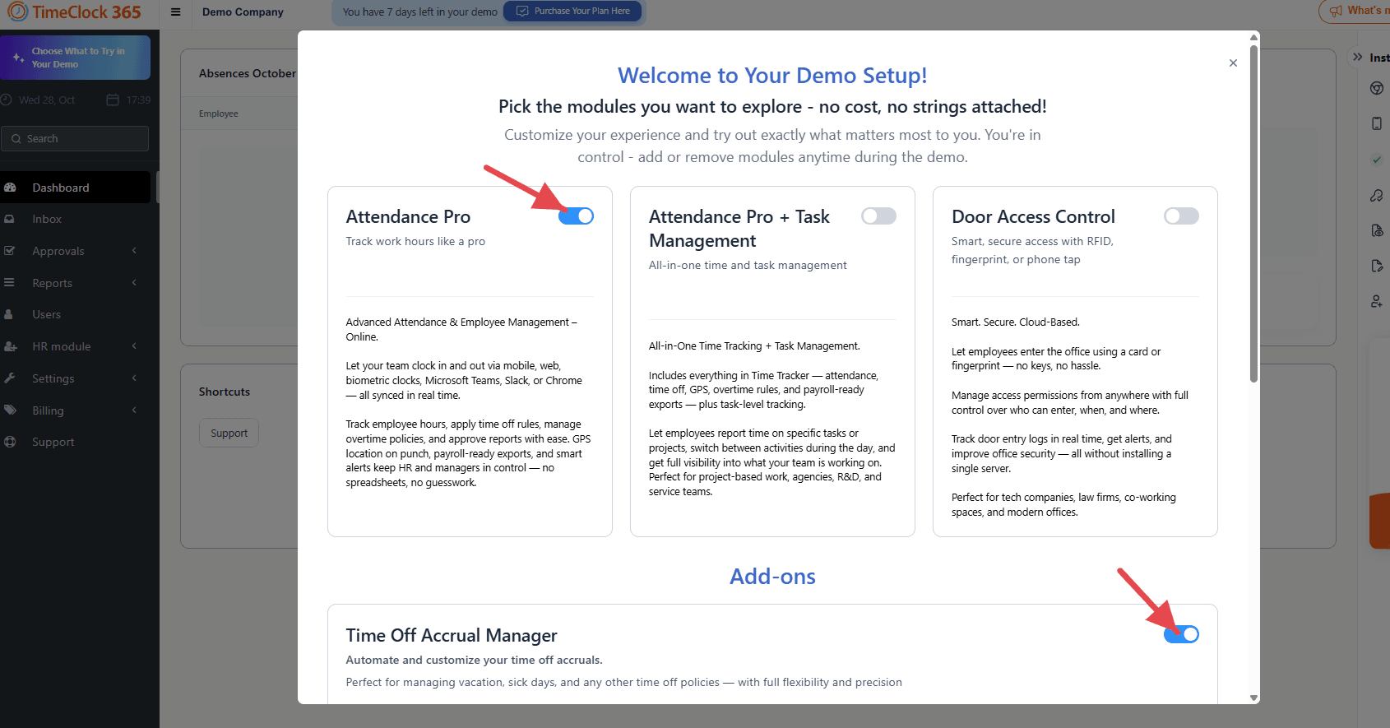Viewport: 1390px width, 728px height.
Task: Click the key icon in right panel
Action: click(x=1376, y=196)
